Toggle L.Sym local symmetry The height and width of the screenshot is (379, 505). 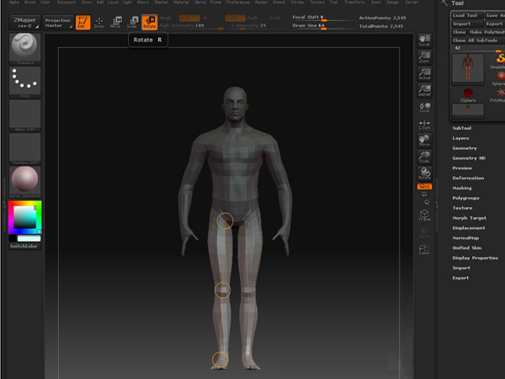coord(424,125)
